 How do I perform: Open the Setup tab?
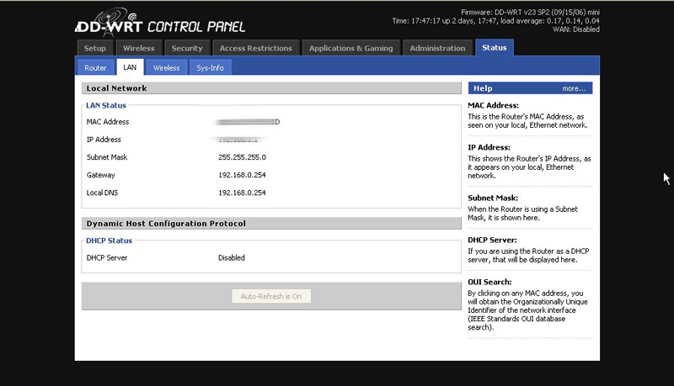pyautogui.click(x=95, y=48)
